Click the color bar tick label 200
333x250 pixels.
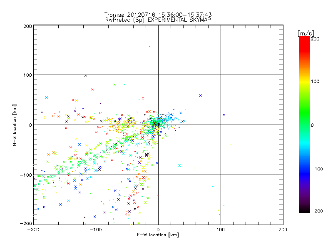[x=315, y=39]
